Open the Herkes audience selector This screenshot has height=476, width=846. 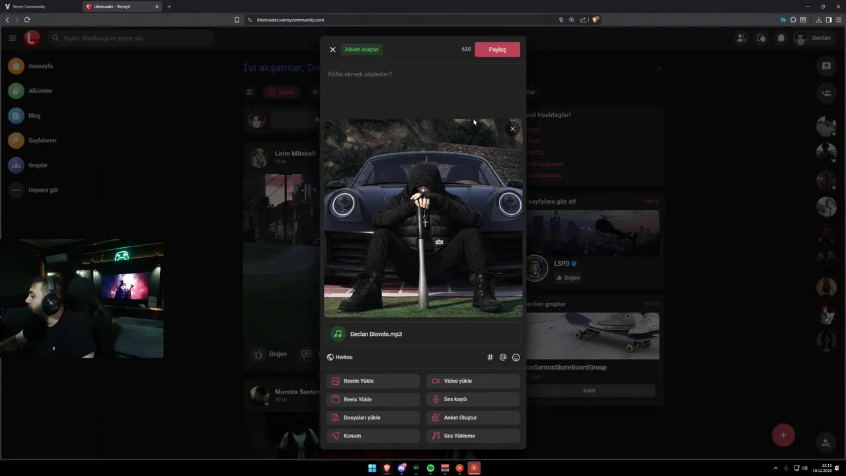tap(340, 357)
